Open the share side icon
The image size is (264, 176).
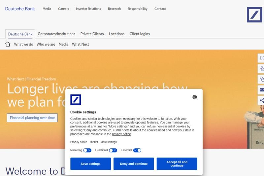[x=261, y=100]
